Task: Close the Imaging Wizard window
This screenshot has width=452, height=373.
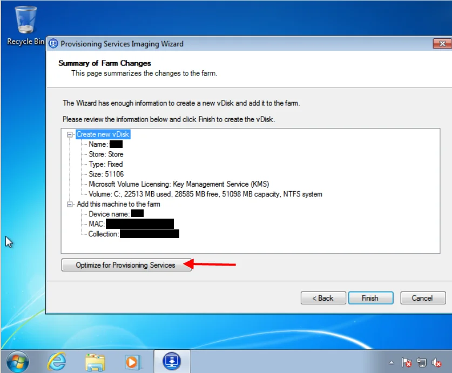Action: (442, 44)
